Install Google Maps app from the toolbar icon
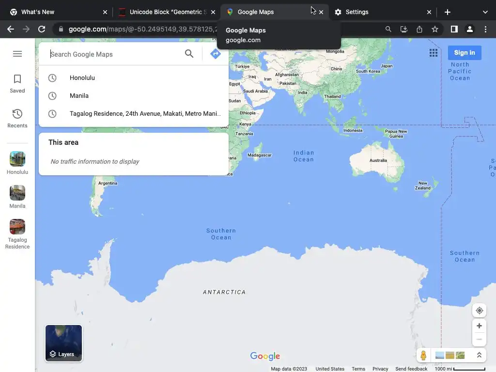The width and height of the screenshot is (496, 372). 403,29
